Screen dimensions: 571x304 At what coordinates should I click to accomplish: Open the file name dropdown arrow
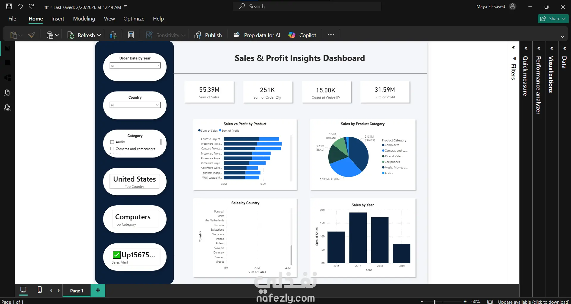coord(125,7)
